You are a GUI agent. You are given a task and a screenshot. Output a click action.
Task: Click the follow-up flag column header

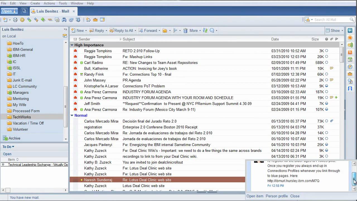point(337,39)
